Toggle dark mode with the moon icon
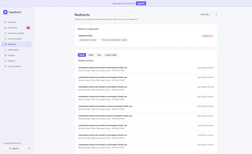Screen dimensions: 252x154 click(29, 148)
